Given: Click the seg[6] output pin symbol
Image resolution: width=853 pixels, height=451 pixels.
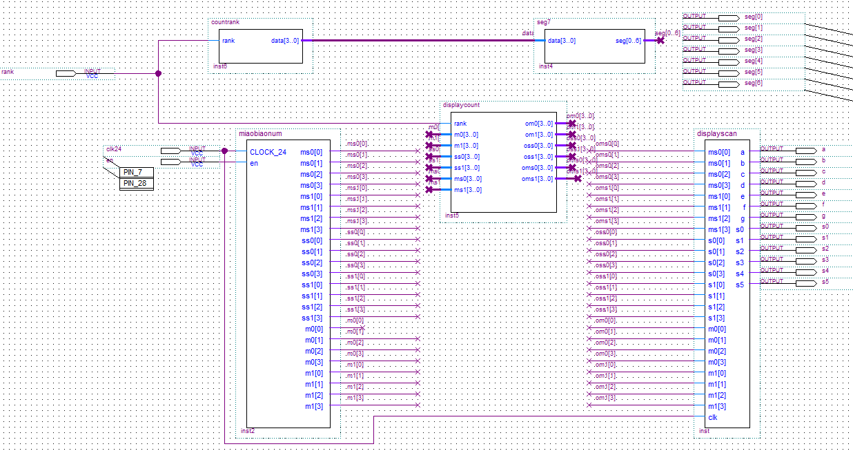Looking at the screenshot, I should pyautogui.click(x=728, y=84).
